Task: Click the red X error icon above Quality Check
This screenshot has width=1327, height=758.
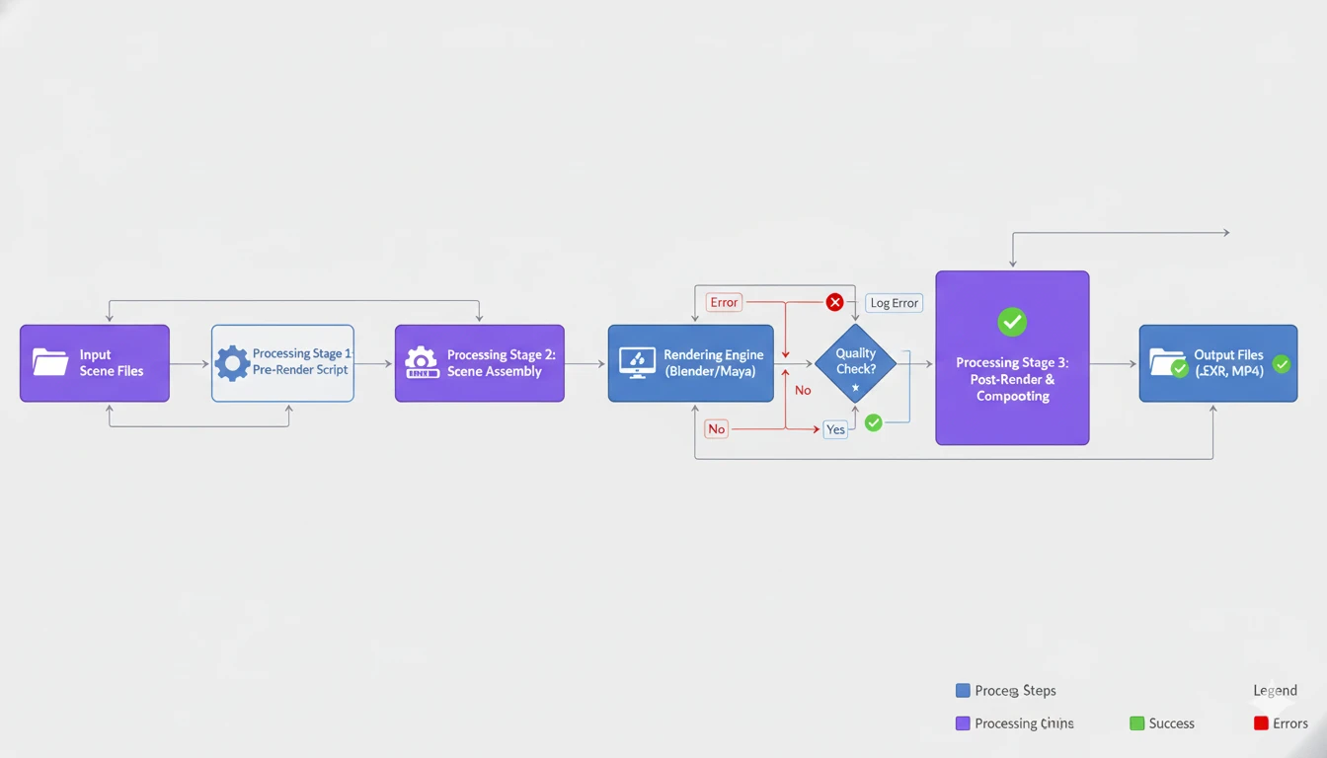Action: coord(834,302)
